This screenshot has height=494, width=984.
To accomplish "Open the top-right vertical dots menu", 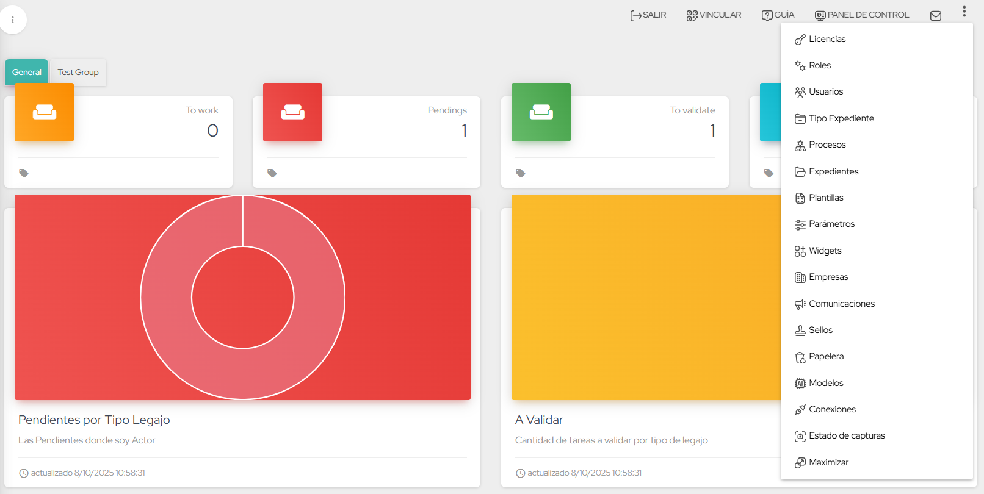I will point(964,12).
